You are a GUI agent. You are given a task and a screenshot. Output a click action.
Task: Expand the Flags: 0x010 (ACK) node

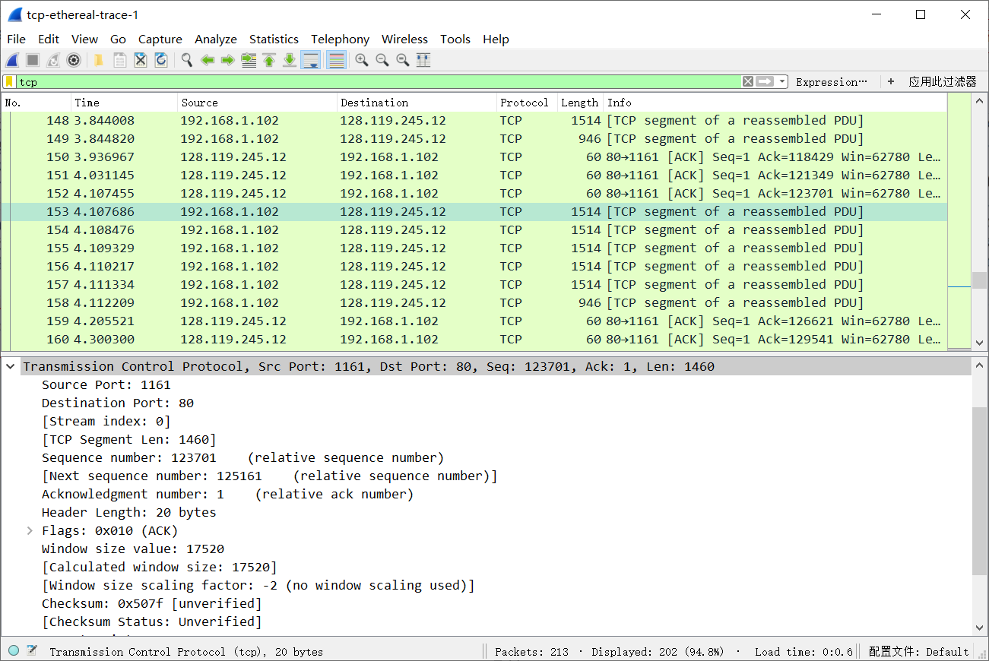coord(30,530)
